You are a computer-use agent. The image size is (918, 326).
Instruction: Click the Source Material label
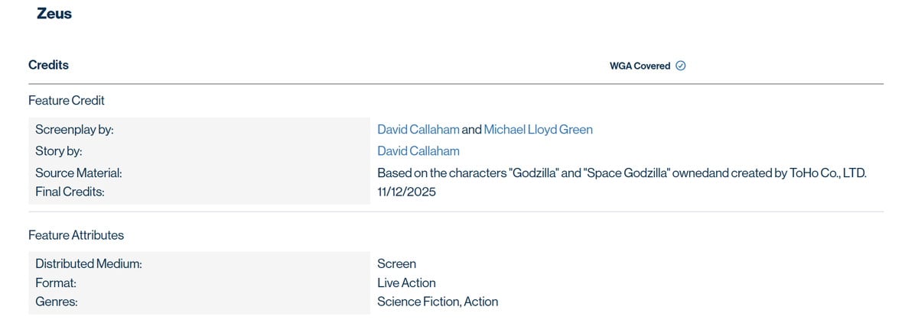click(79, 173)
